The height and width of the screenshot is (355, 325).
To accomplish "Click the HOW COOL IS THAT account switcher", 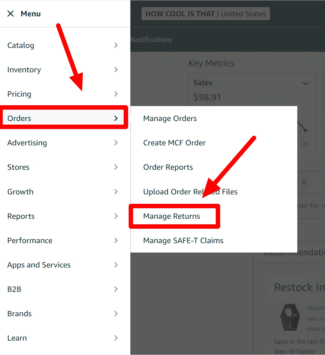I will [x=206, y=14].
